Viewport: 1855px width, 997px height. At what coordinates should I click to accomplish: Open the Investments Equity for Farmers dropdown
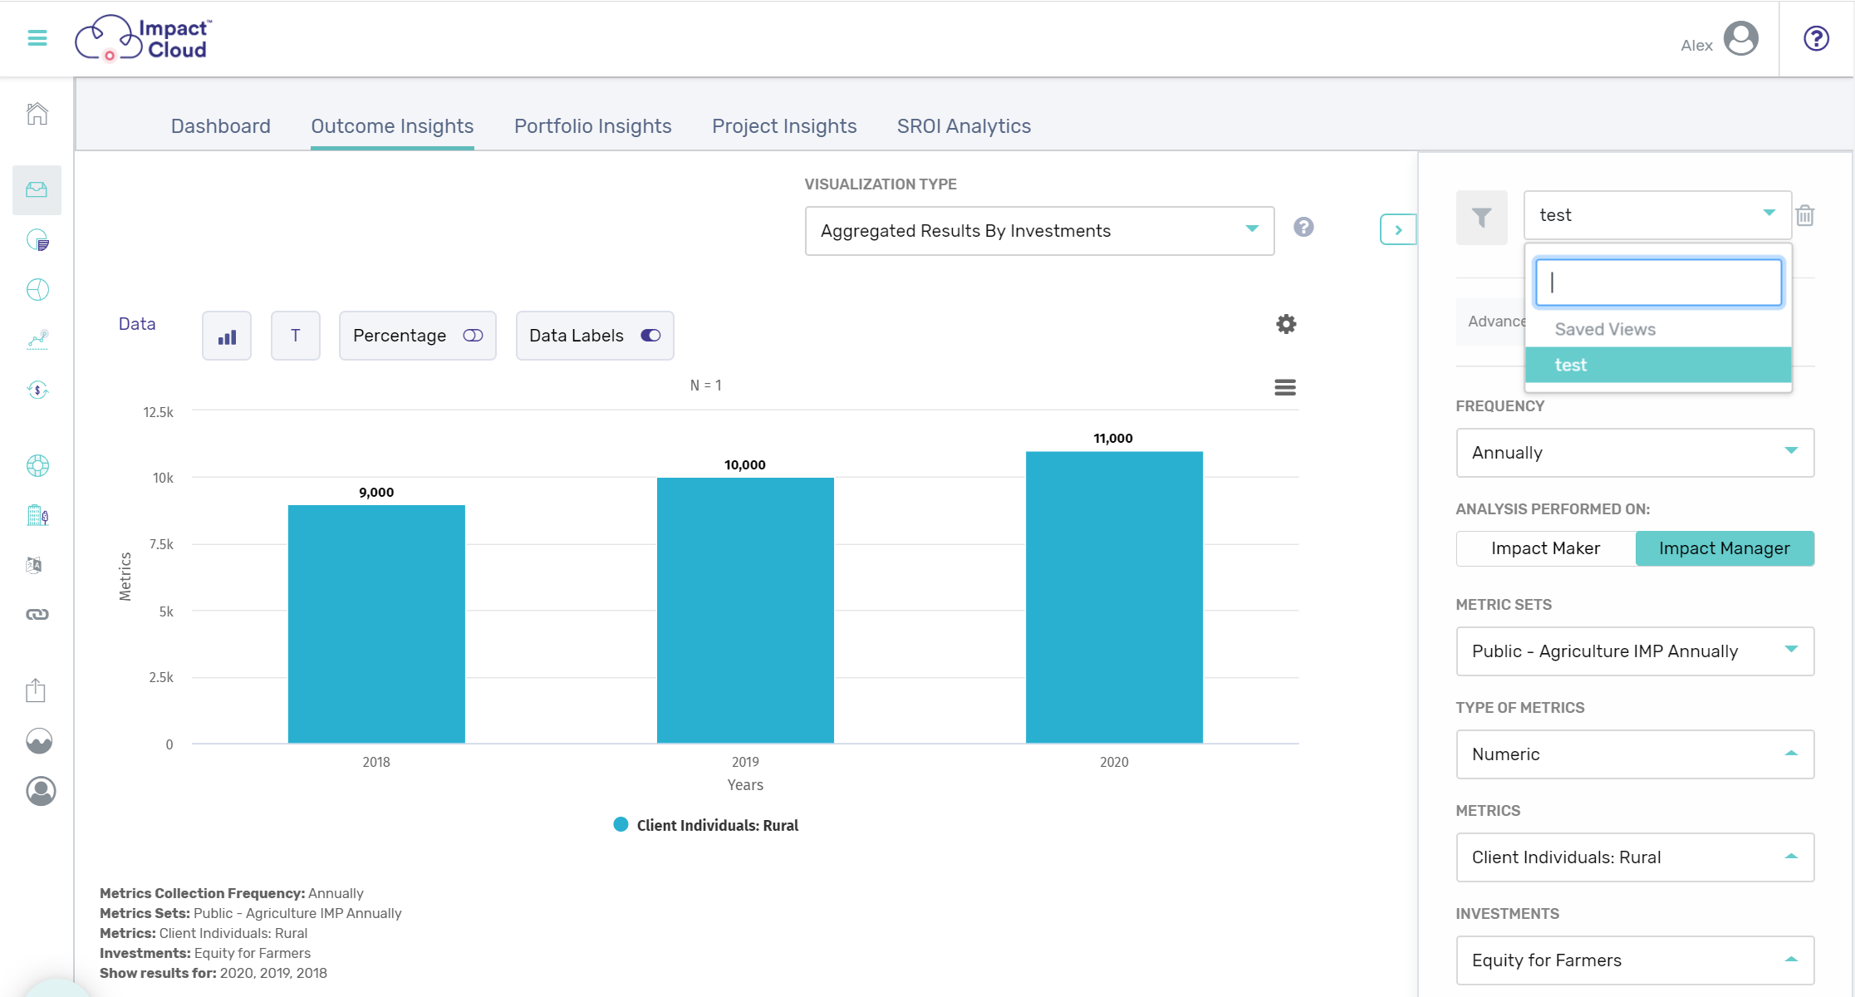point(1635,960)
